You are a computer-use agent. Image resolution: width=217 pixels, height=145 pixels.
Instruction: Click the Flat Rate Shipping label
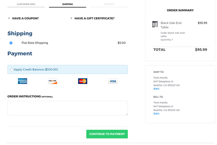pyautogui.click(x=35, y=43)
